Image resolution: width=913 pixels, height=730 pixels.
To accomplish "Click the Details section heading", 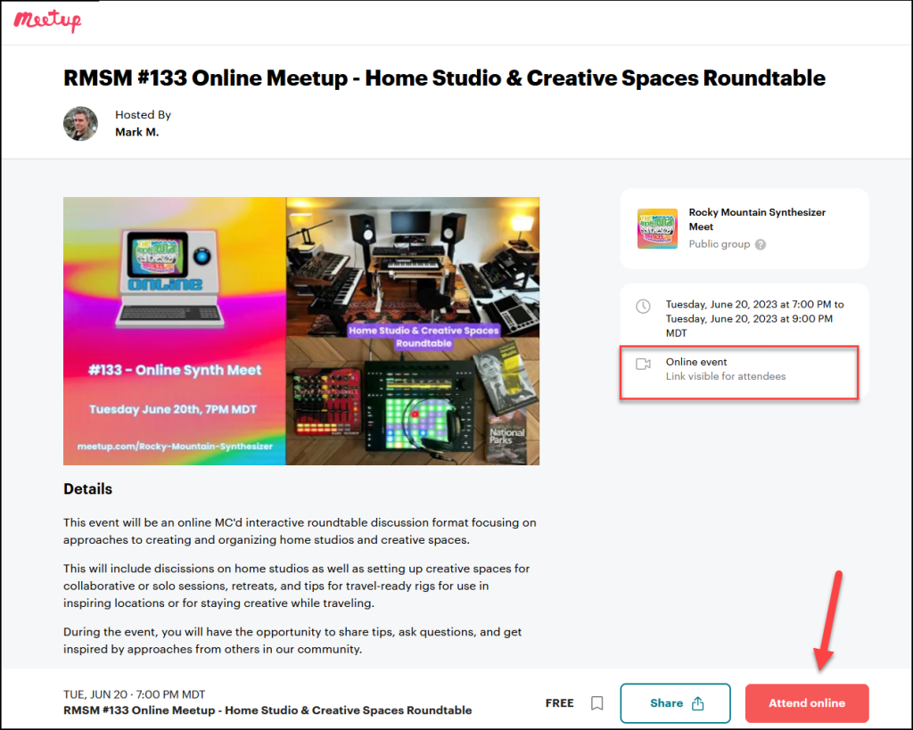I will coord(88,489).
